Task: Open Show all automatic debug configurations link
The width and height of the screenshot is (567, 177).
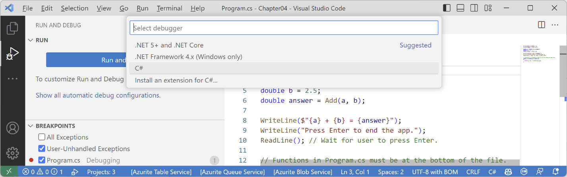Action: 98,95
